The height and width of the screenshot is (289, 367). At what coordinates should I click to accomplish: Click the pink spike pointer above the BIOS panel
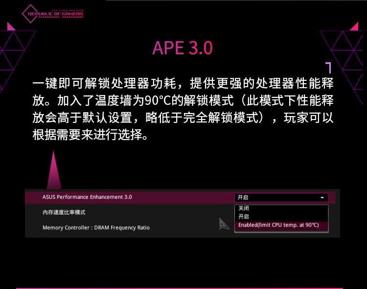pos(54,171)
